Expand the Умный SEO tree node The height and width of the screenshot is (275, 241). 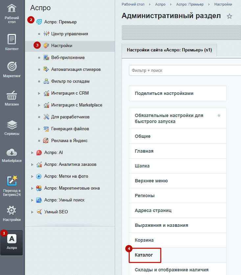pyautogui.click(x=32, y=212)
